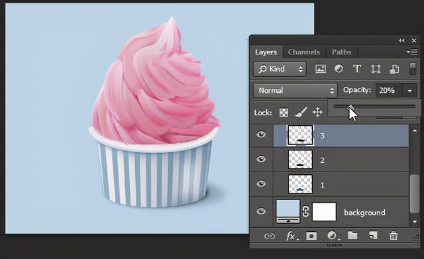
Task: Click the background layer blue fill thumbnail
Action: 288,211
